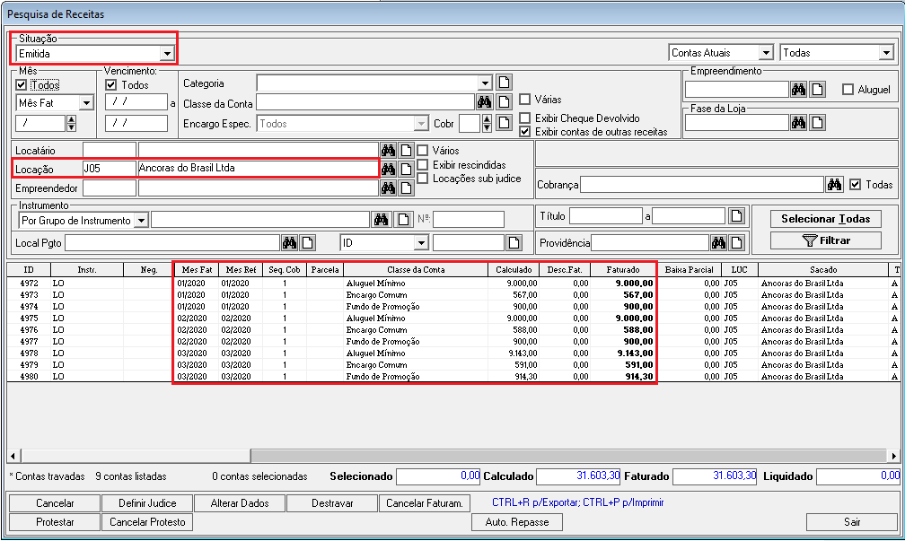The height and width of the screenshot is (541, 905).
Task: Click the Cancelar button
Action: point(55,503)
